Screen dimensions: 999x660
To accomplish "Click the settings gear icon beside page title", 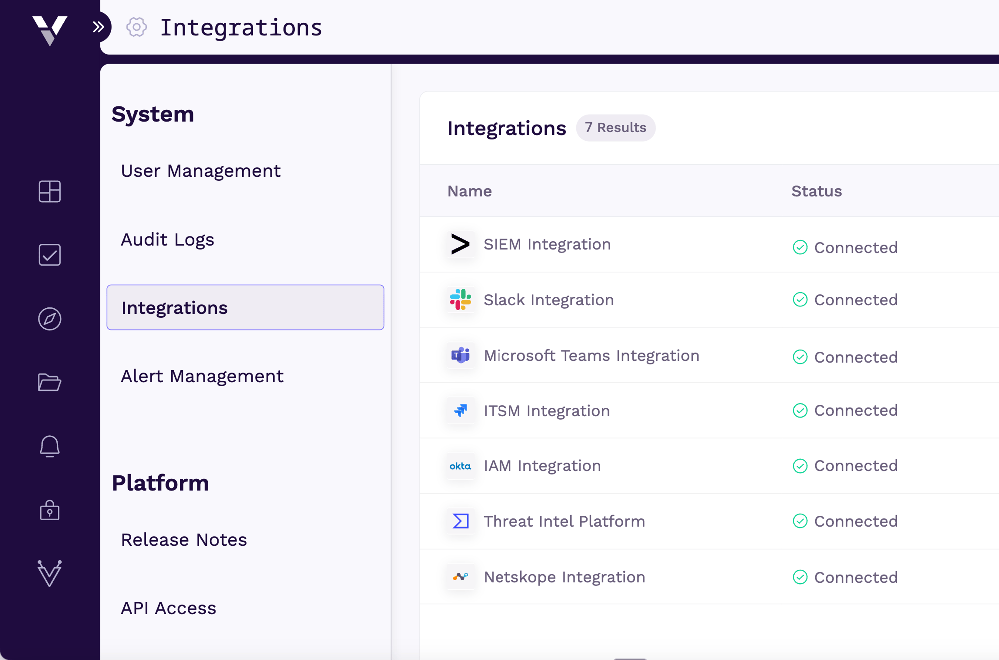I will [x=136, y=27].
